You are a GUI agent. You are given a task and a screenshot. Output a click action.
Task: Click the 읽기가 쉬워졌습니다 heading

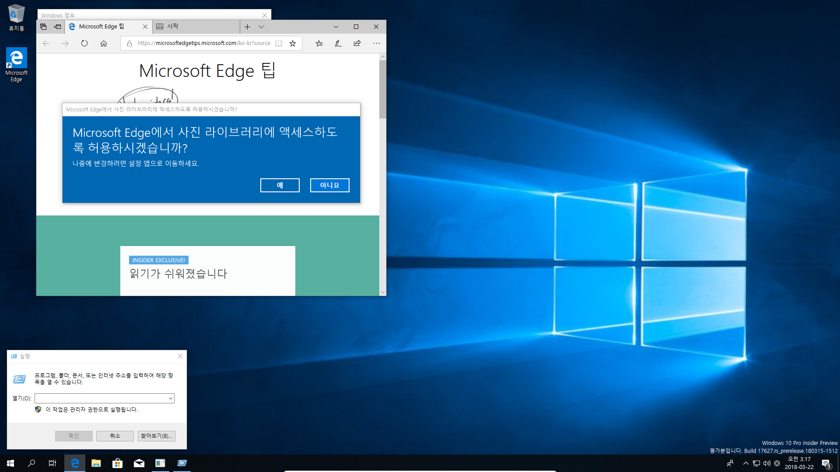[x=178, y=274]
